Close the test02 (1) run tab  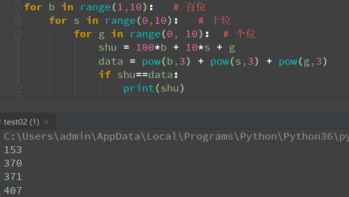(x=46, y=123)
